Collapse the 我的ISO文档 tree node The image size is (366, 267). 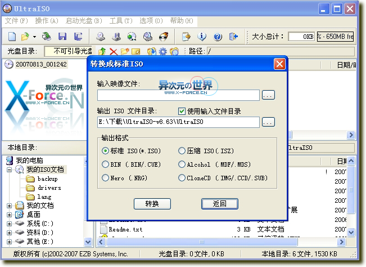tap(9, 170)
